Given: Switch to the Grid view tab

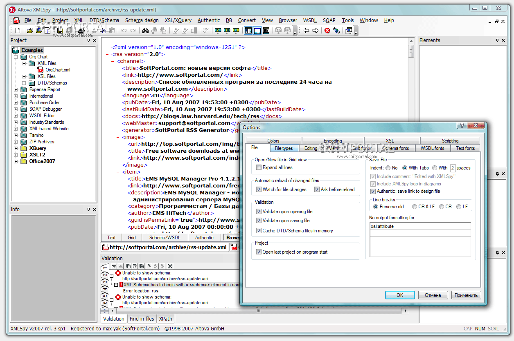Looking at the screenshot, I should (x=132, y=237).
